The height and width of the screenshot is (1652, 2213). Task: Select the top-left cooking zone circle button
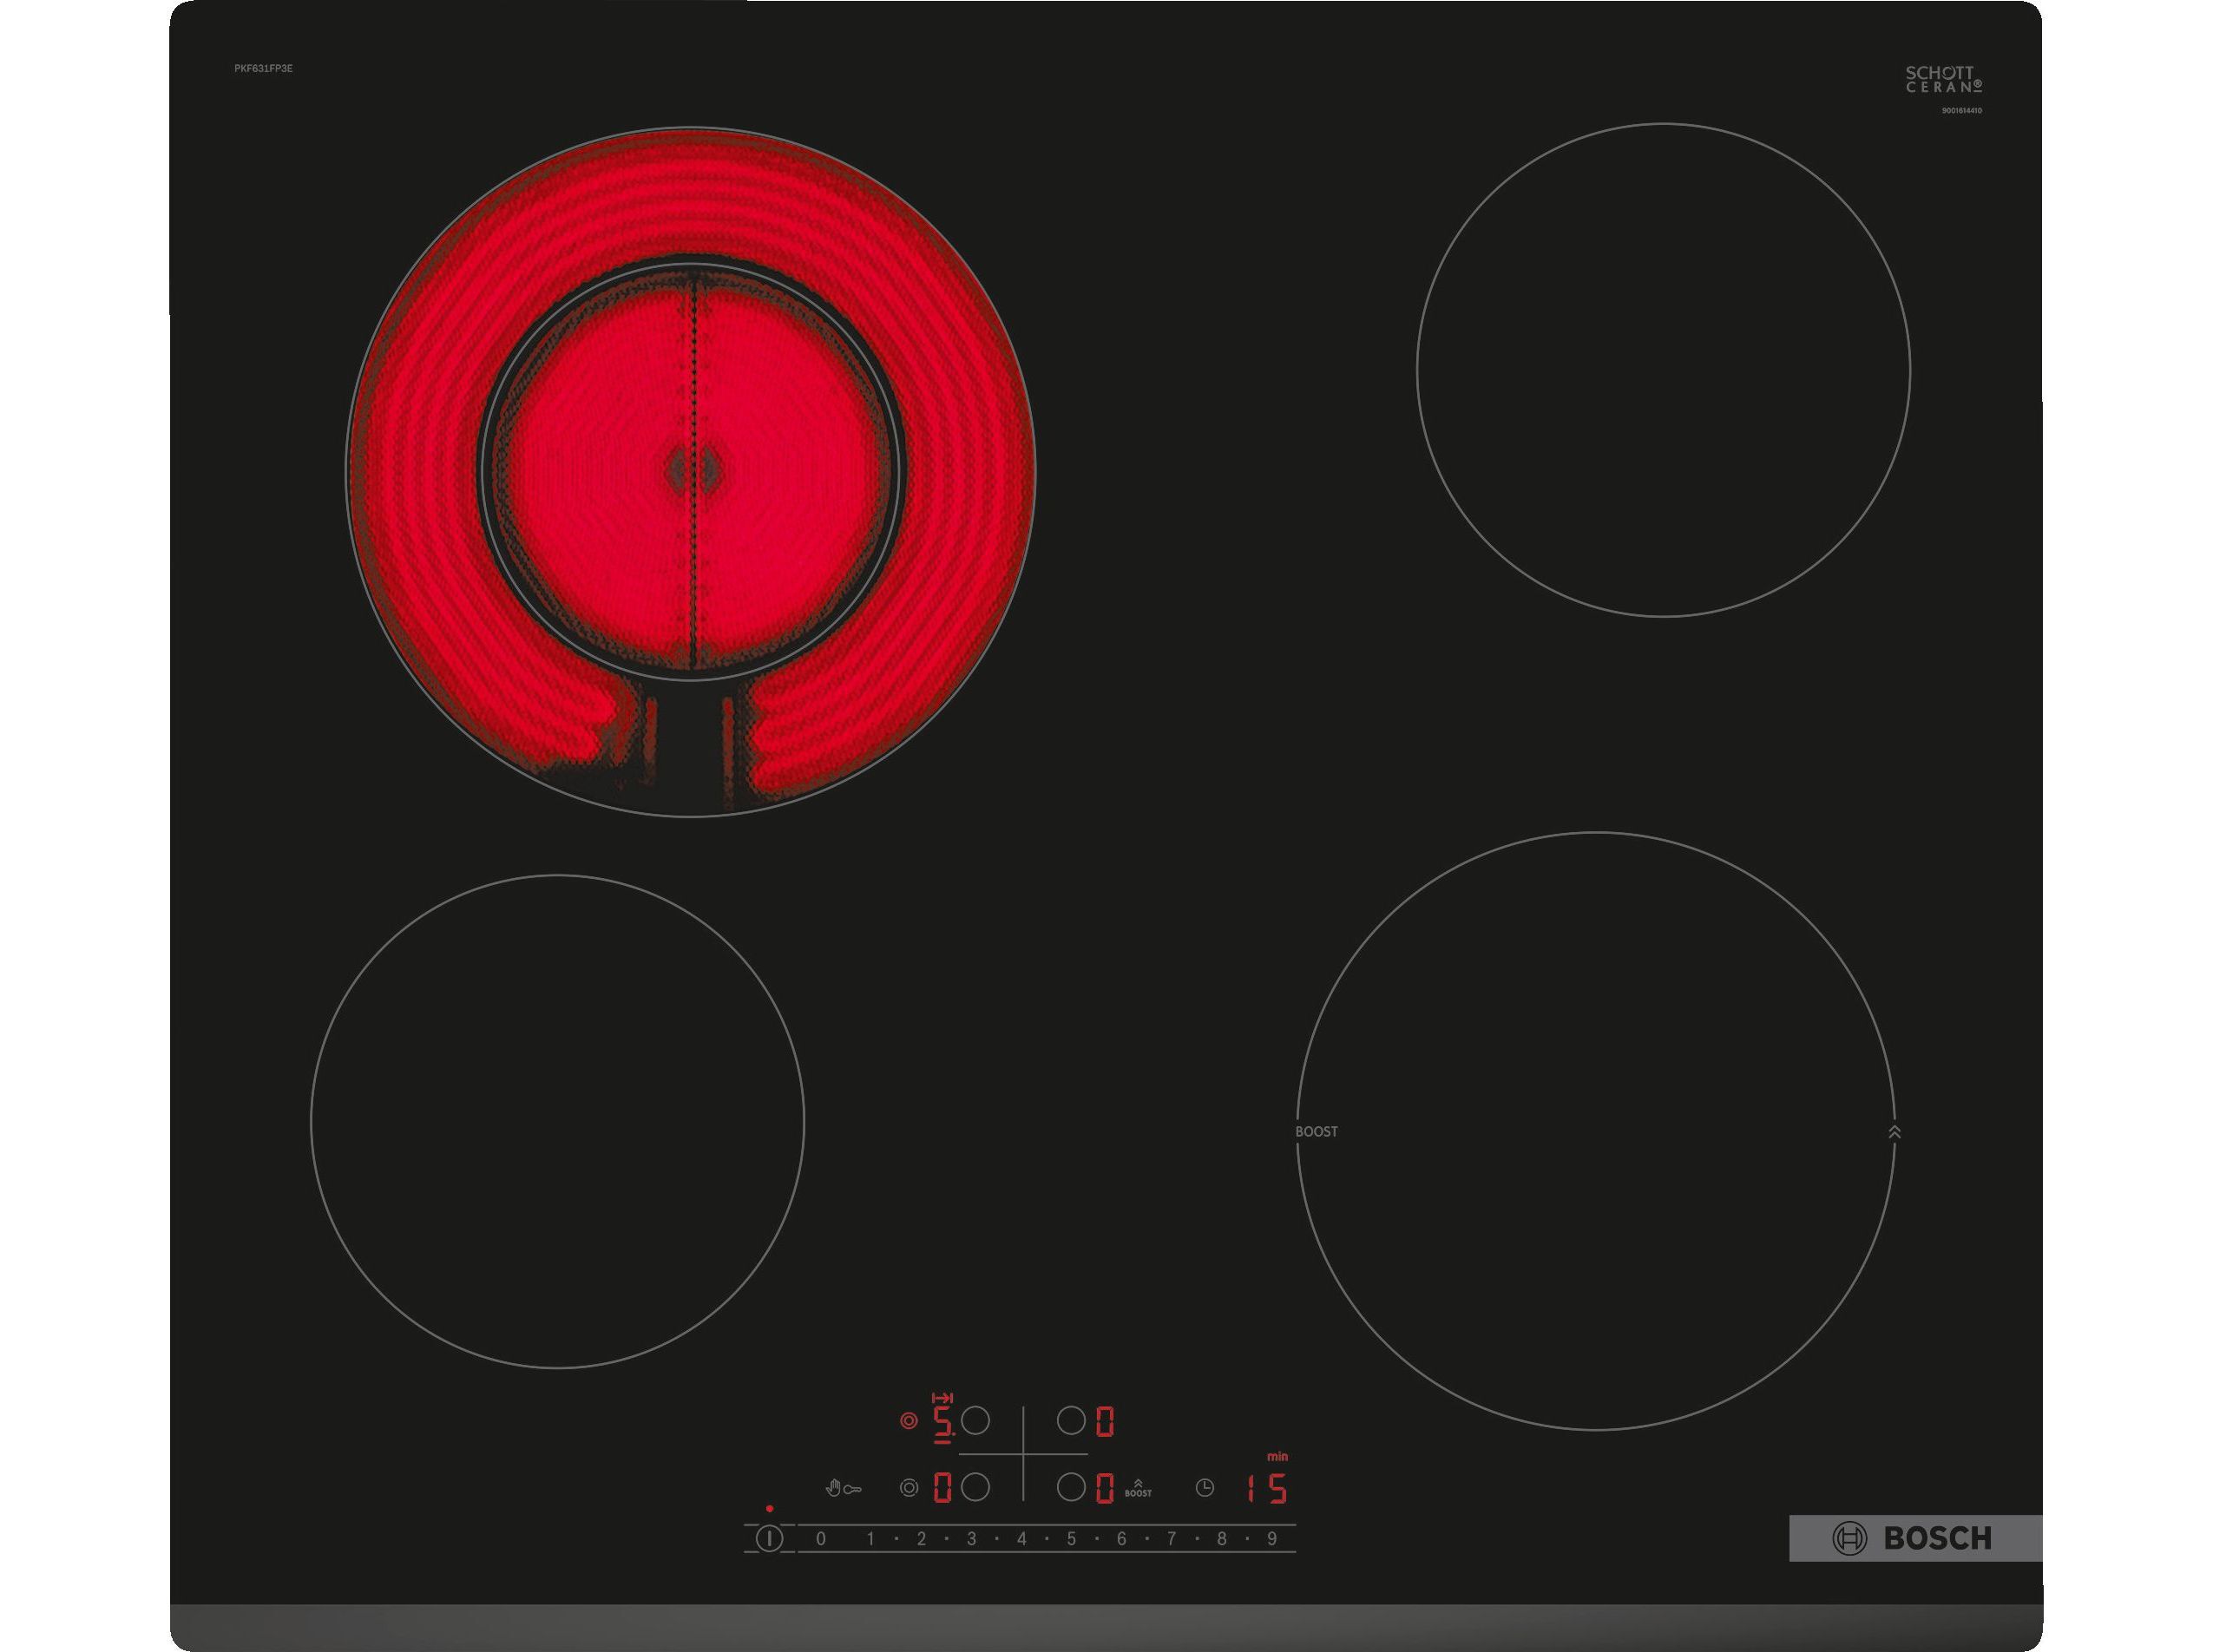click(975, 1420)
